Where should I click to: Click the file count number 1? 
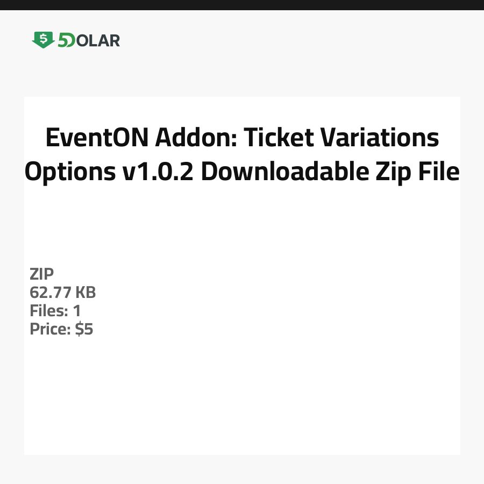77,311
